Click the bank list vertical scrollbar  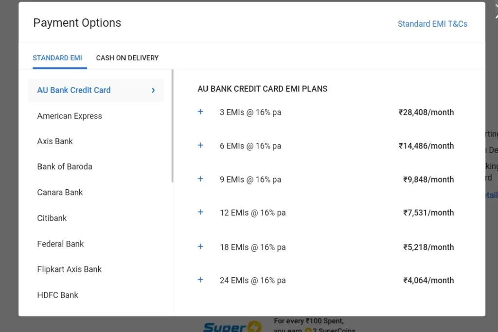[173, 126]
